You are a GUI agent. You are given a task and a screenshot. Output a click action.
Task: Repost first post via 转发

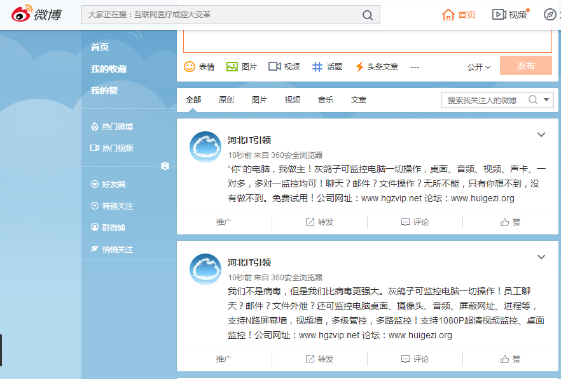319,222
